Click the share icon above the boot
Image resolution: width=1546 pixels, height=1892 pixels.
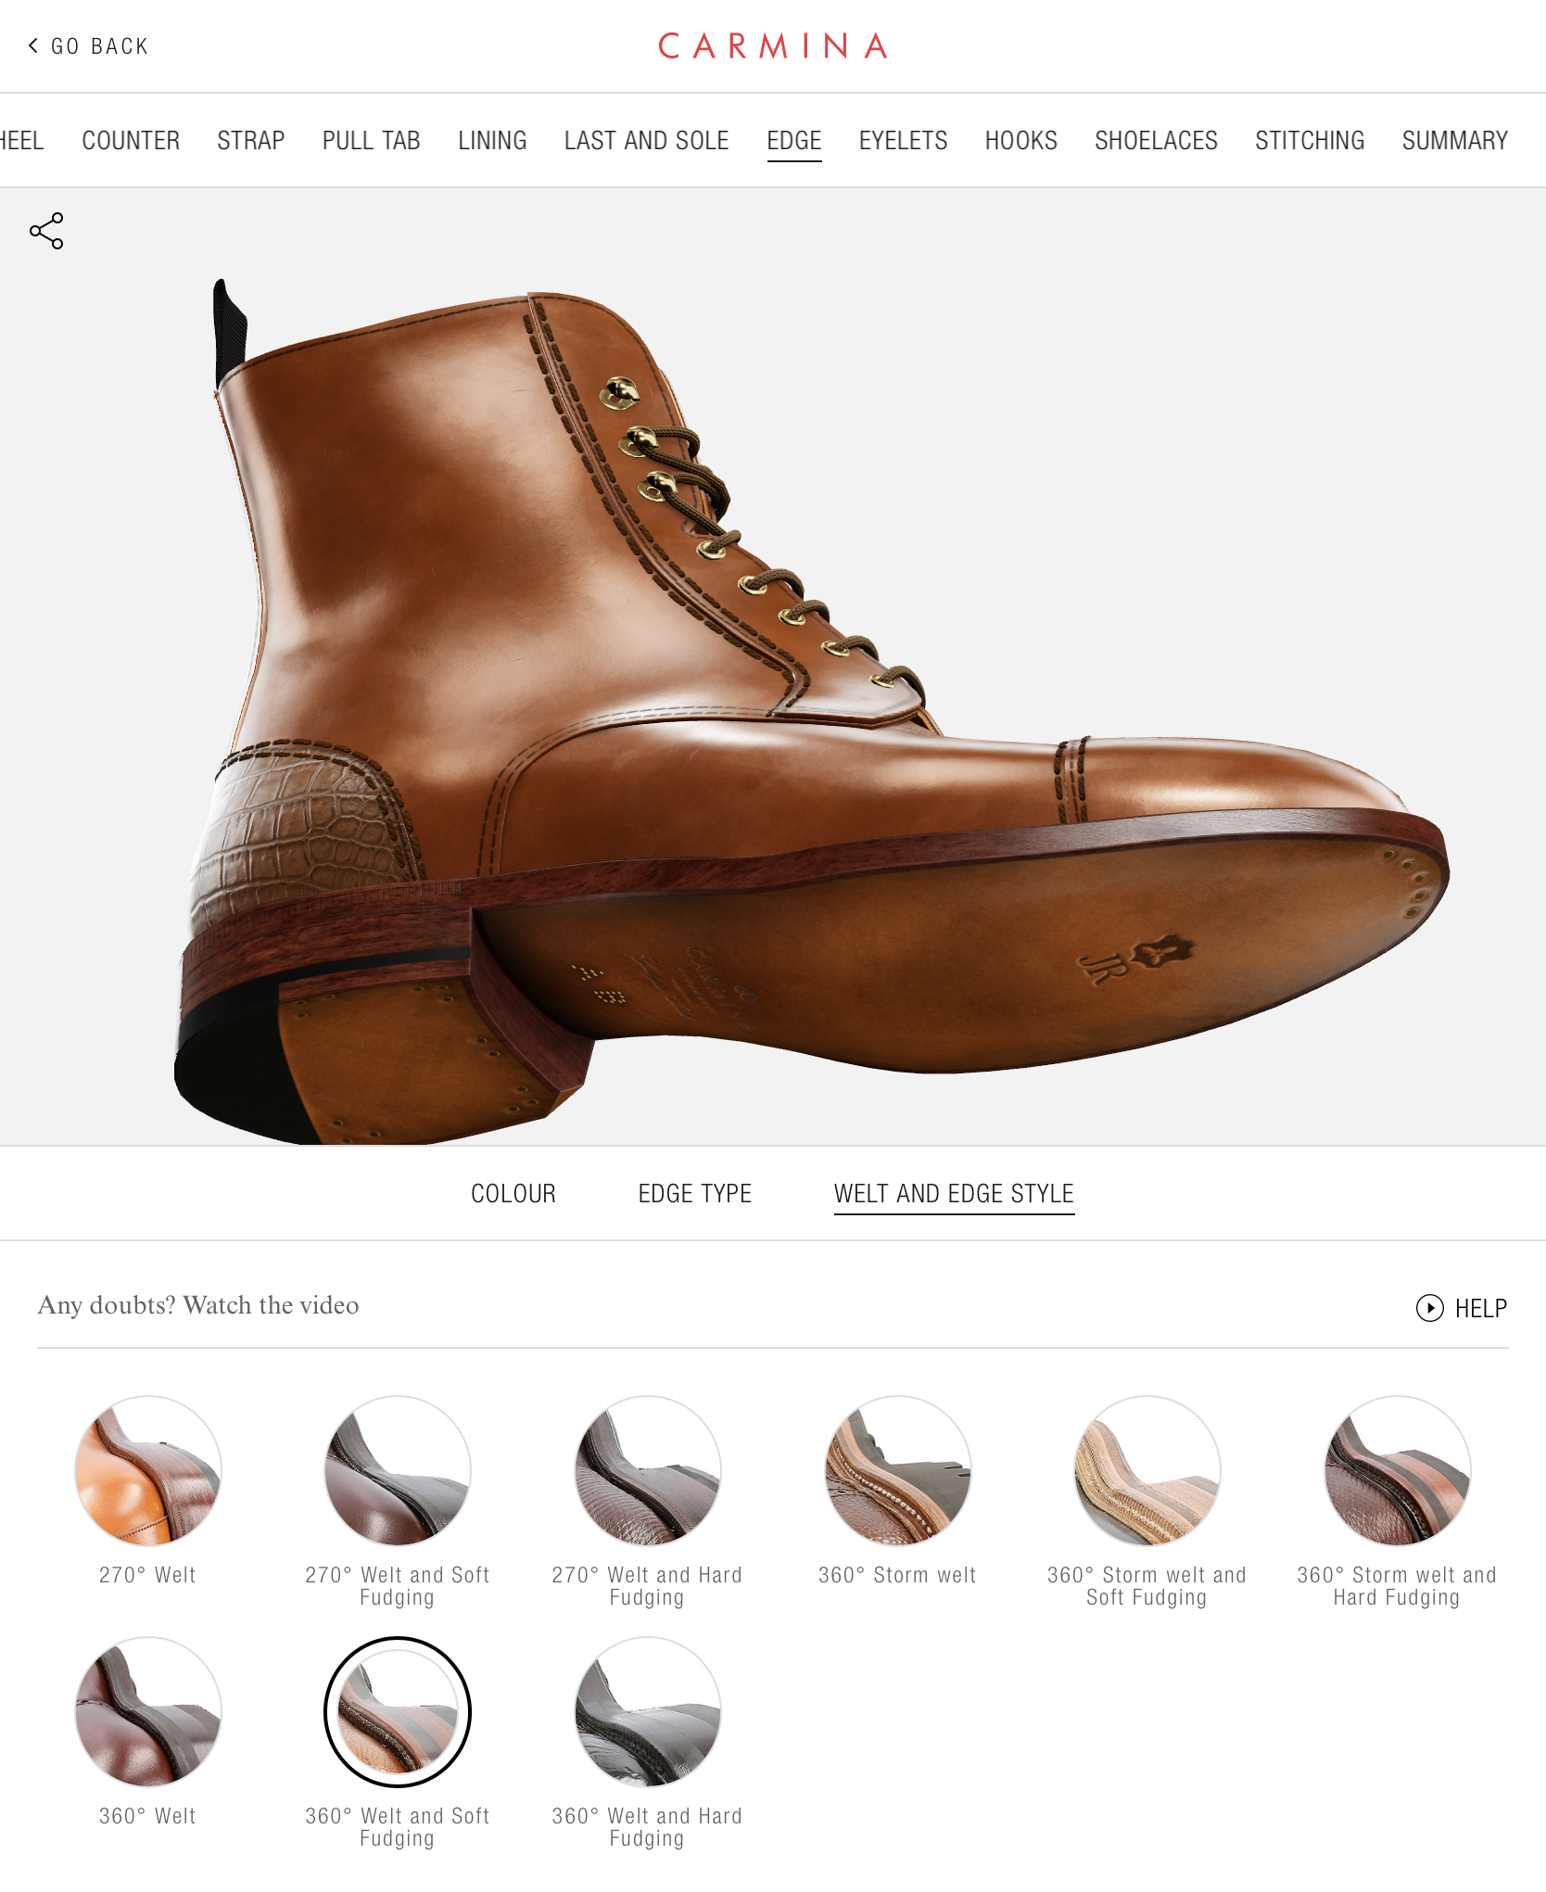46,231
